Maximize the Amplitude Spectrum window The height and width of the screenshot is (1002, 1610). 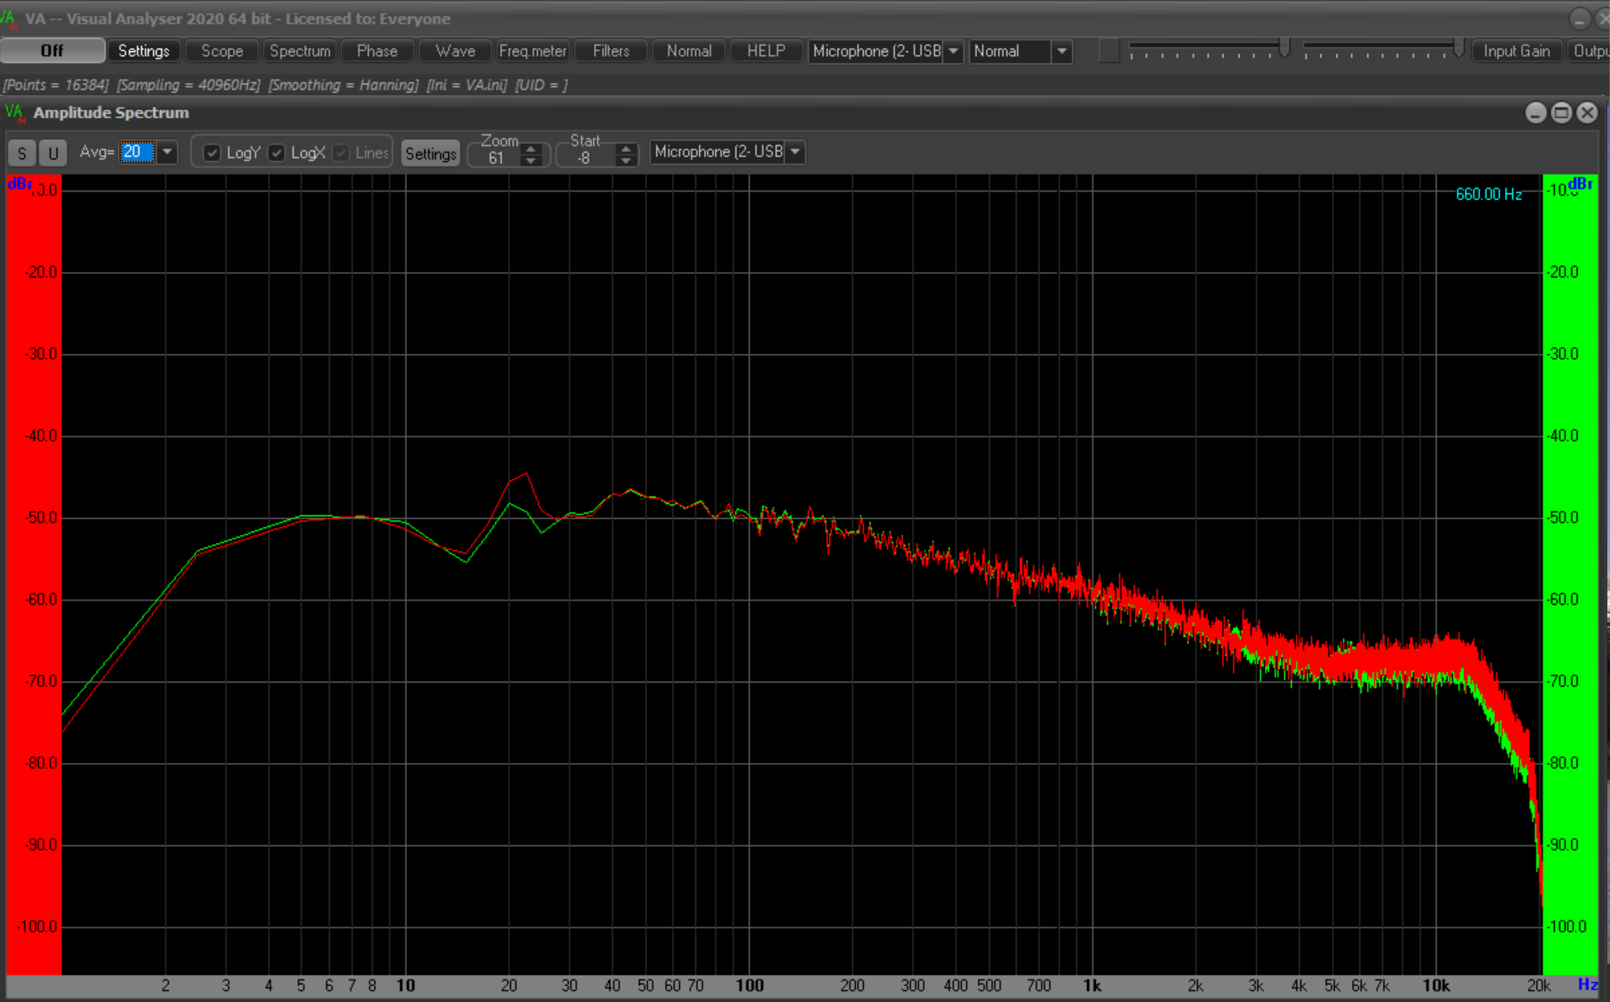point(1561,113)
